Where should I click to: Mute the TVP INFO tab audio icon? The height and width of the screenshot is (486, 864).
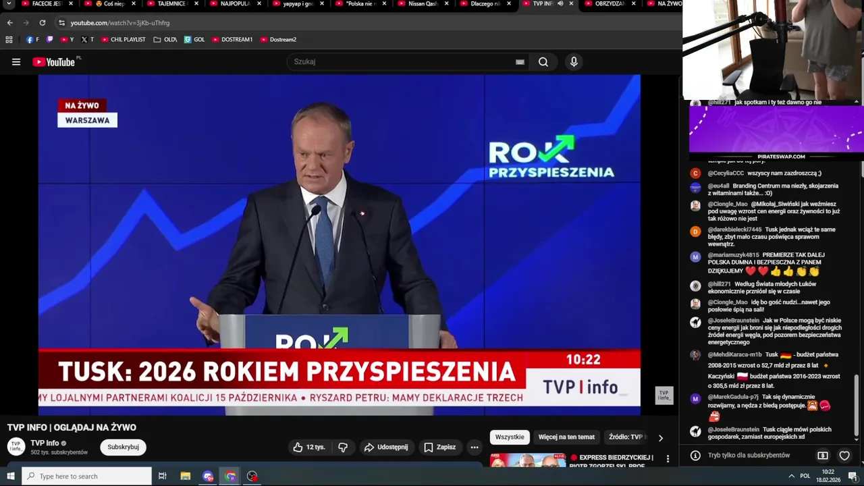click(560, 4)
